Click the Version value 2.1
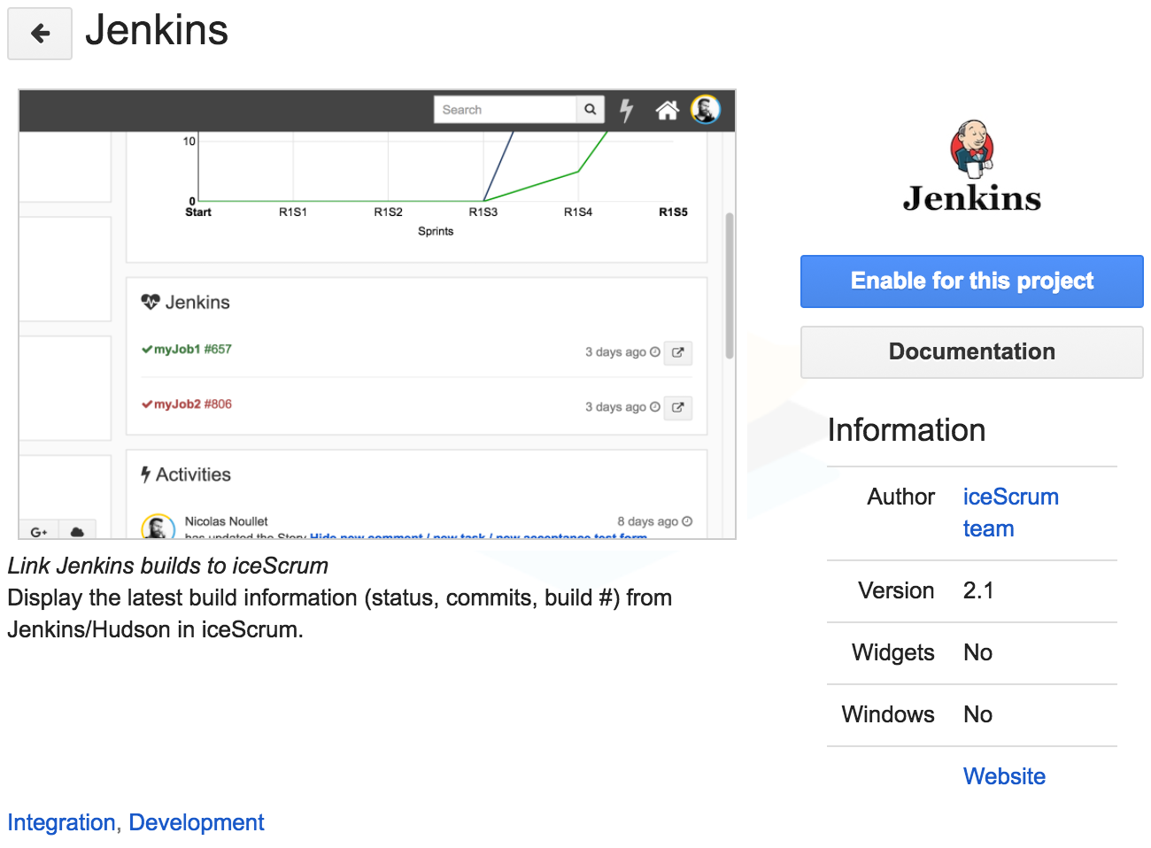 click(978, 590)
